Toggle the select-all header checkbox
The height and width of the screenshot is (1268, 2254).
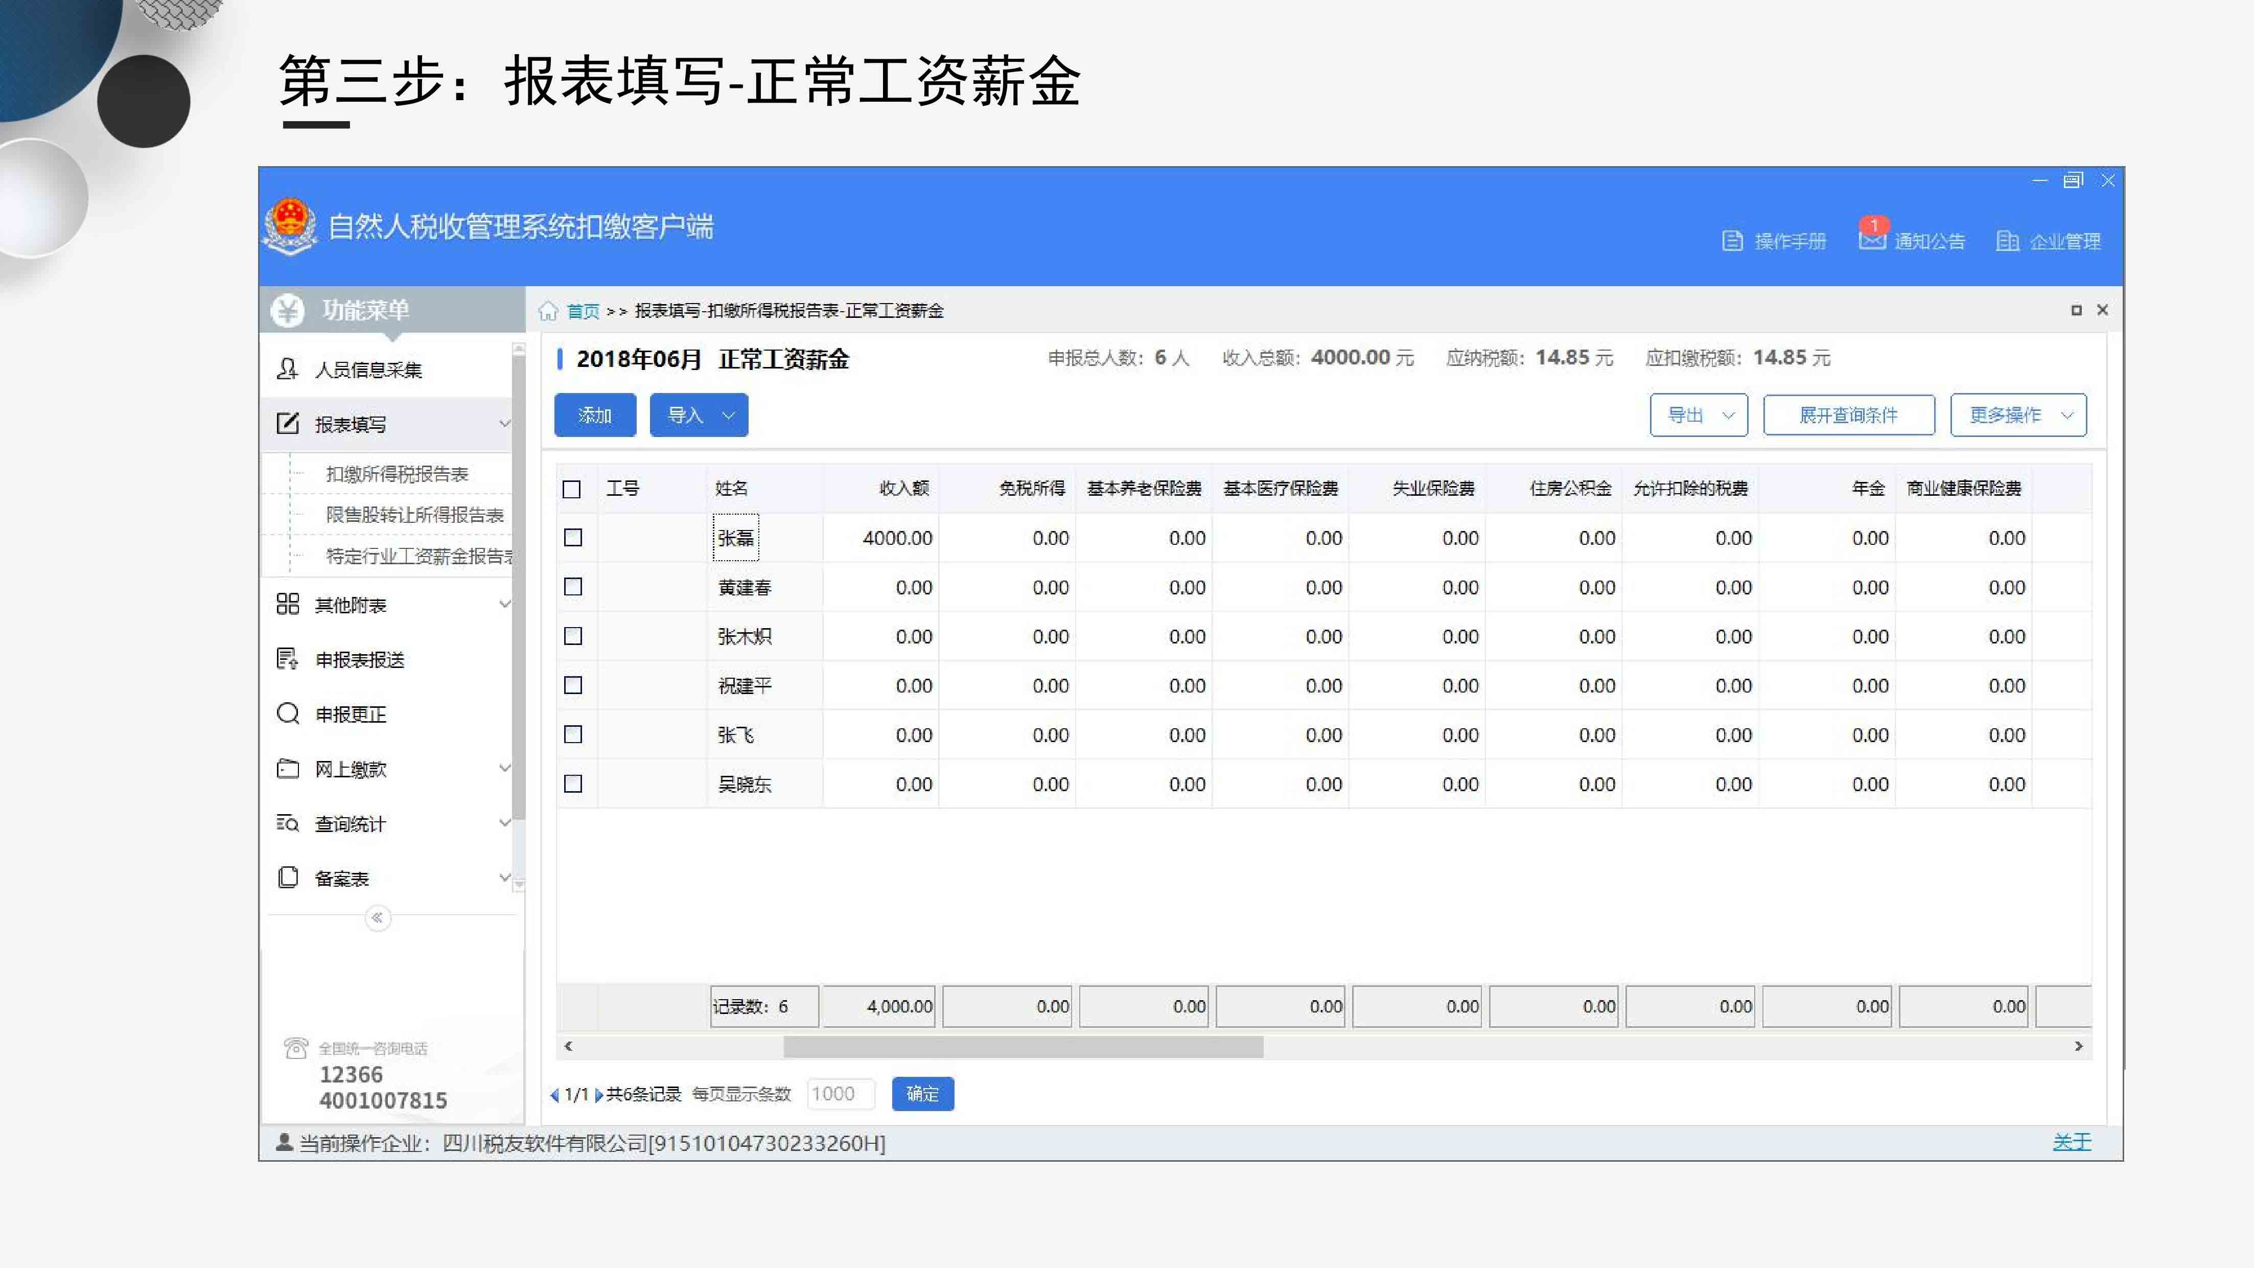pos(571,489)
